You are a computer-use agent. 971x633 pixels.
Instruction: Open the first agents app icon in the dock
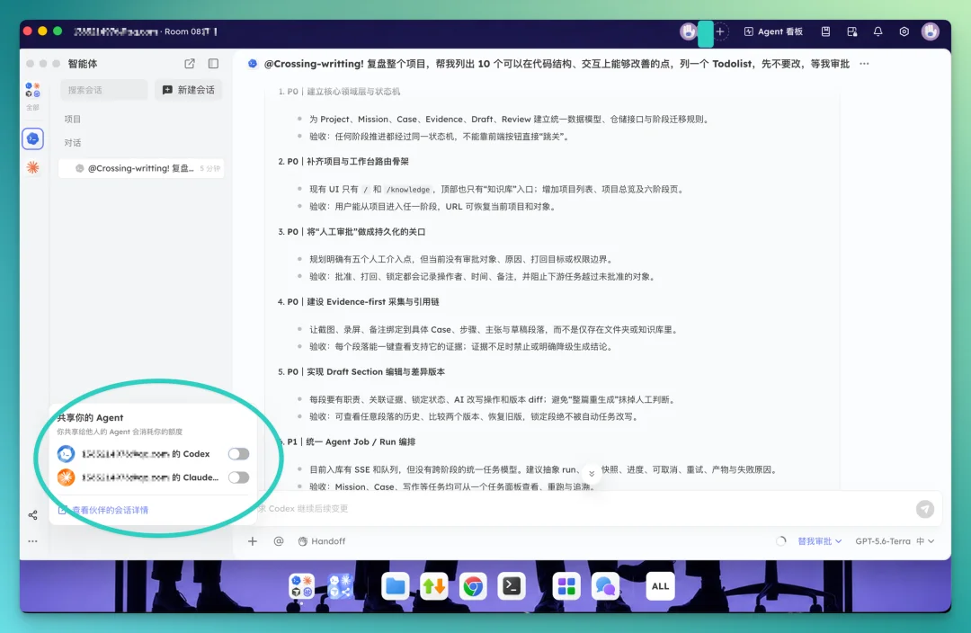(301, 586)
